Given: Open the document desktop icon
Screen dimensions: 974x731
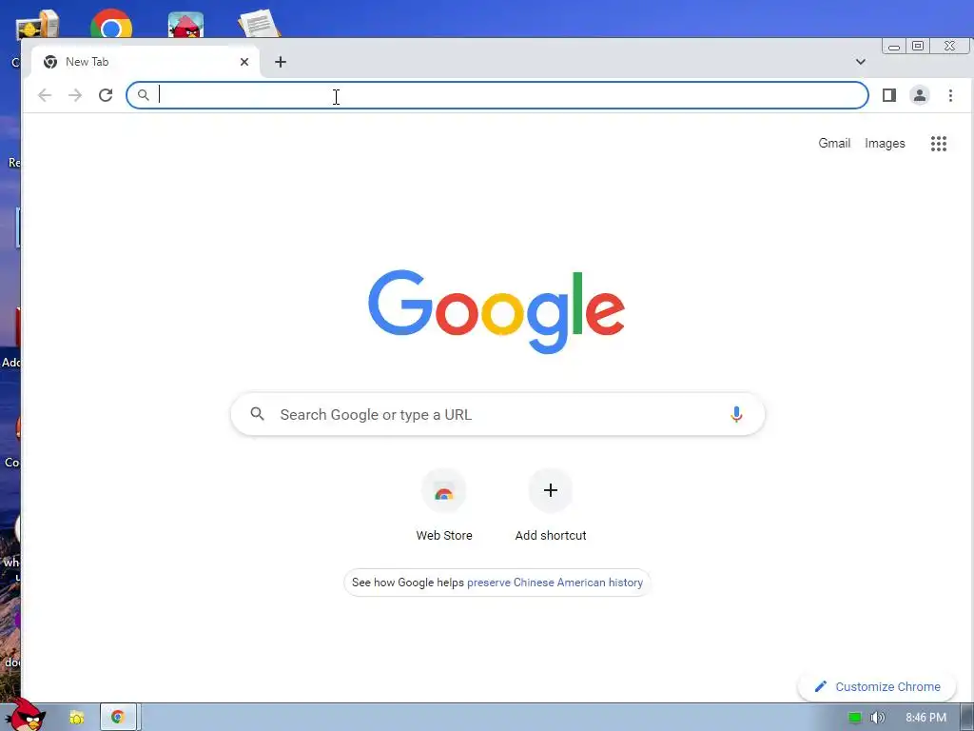Looking at the screenshot, I should point(259,24).
